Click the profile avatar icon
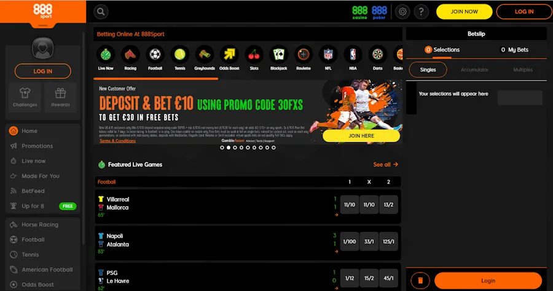553x291 pixels. [x=42, y=47]
